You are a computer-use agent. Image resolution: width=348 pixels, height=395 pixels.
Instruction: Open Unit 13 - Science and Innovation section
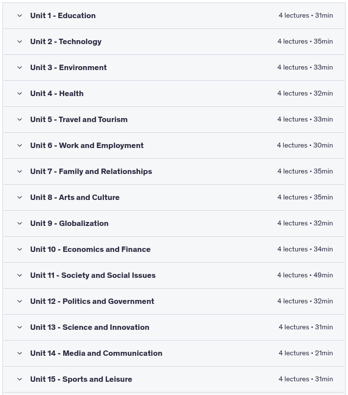[x=90, y=327]
